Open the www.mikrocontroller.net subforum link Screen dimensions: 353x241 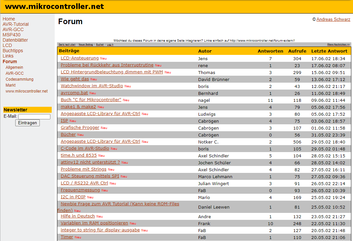click(x=27, y=91)
